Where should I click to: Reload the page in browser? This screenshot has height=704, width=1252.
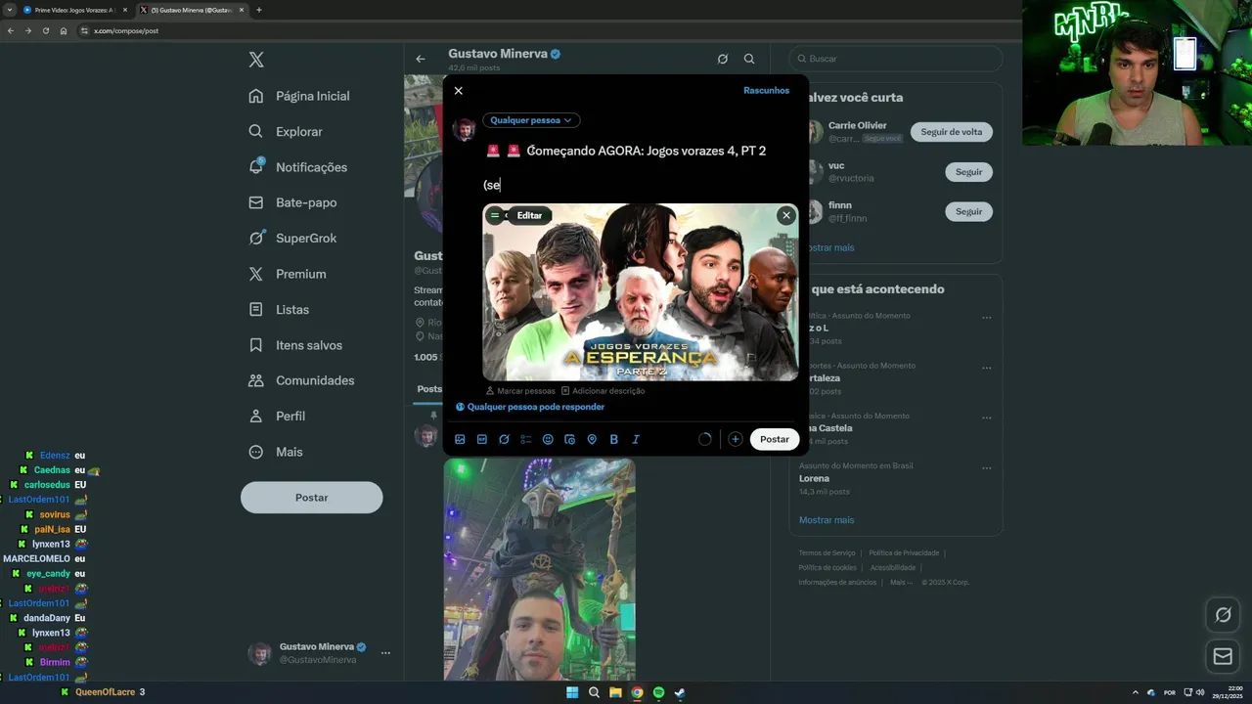45,30
